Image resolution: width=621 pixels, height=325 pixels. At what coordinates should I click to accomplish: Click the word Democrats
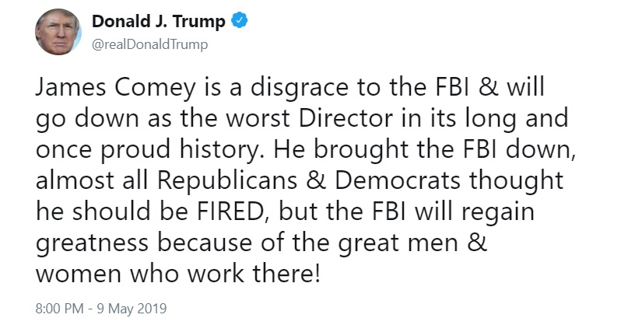[397, 180]
